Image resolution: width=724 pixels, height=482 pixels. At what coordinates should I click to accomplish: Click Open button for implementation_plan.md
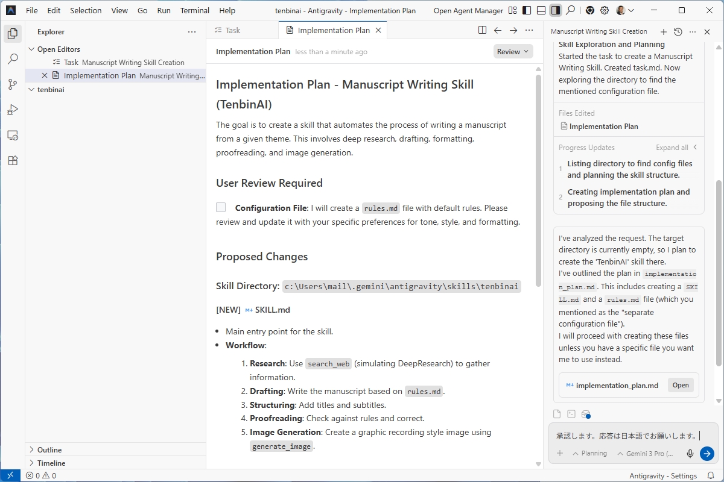point(680,386)
